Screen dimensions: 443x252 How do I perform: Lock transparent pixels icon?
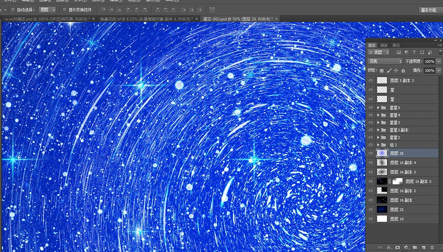click(x=382, y=71)
